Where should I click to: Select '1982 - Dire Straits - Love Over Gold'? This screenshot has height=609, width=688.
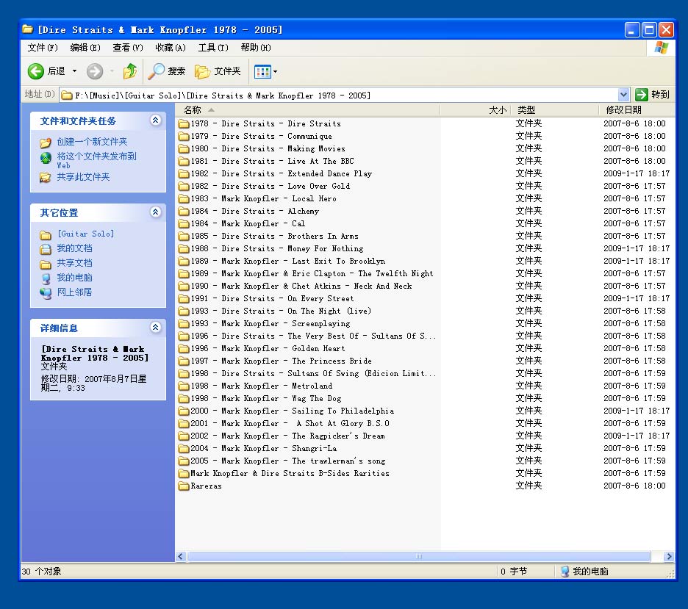270,187
